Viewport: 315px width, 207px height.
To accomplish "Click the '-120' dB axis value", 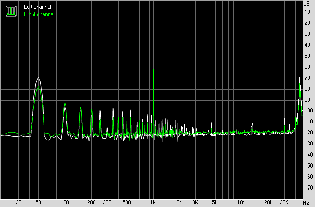I will (x=308, y=133).
